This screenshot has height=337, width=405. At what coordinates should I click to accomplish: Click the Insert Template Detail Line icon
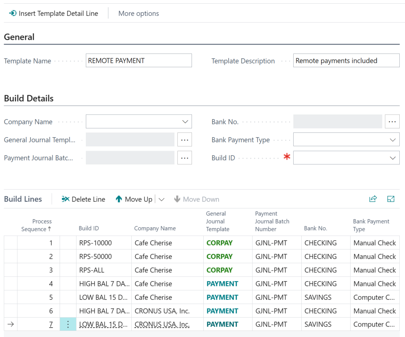[x=13, y=13]
